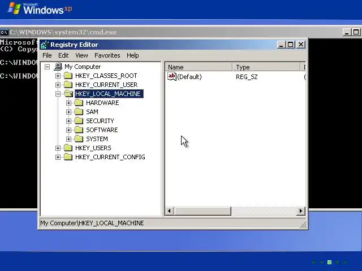Image resolution: width=362 pixels, height=271 pixels.
Task: Click the HKEY_CURRENT_CONFIG folder icon
Action: (x=68, y=157)
